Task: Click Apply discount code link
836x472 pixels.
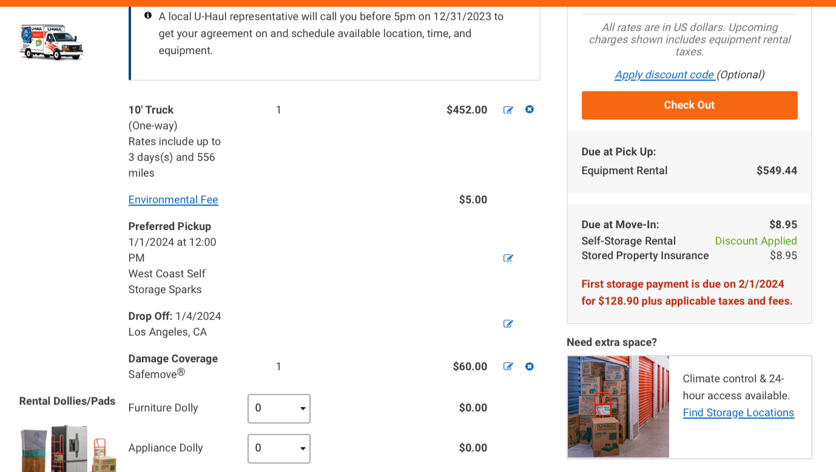Action: [x=665, y=75]
